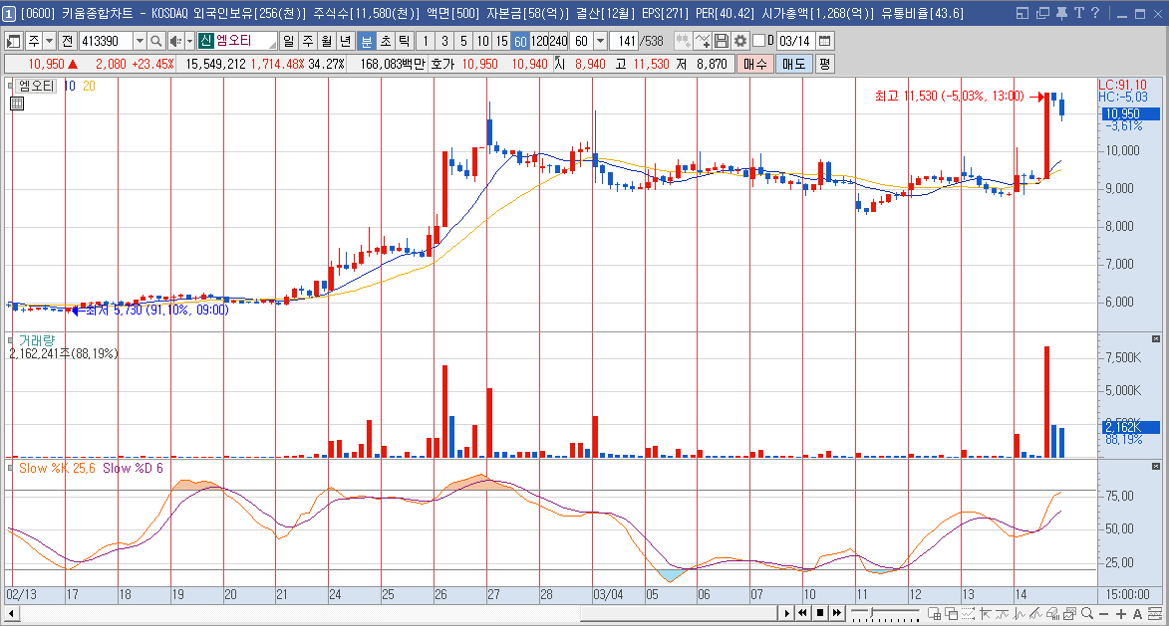Toggle the 월 monthly chart period button
The image size is (1169, 626).
coord(327,41)
